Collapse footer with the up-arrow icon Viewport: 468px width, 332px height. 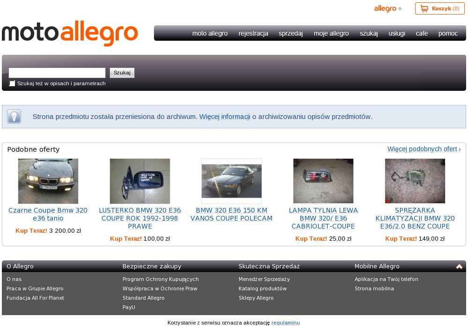[460, 266]
